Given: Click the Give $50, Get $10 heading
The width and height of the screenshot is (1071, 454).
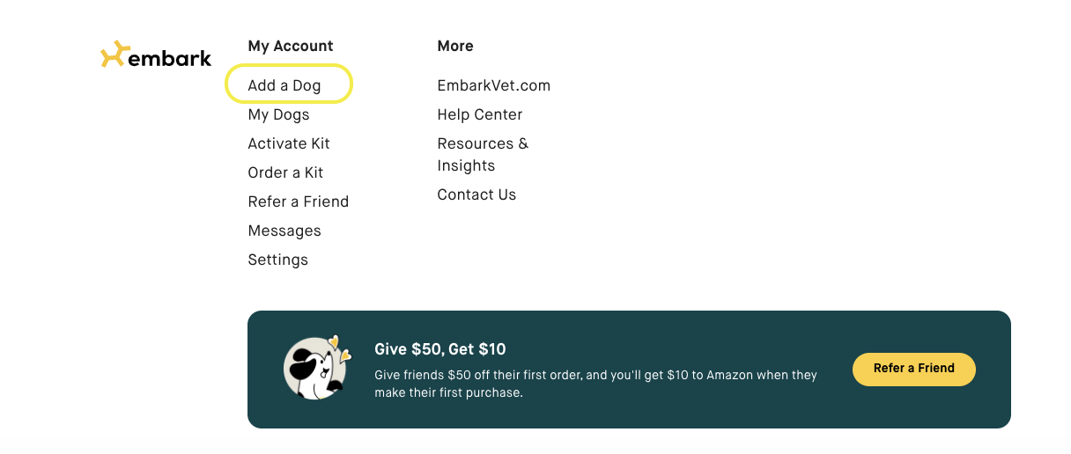Looking at the screenshot, I should [440, 349].
